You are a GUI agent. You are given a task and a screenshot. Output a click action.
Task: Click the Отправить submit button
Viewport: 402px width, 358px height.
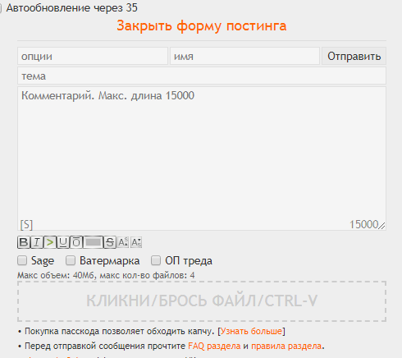[354, 56]
